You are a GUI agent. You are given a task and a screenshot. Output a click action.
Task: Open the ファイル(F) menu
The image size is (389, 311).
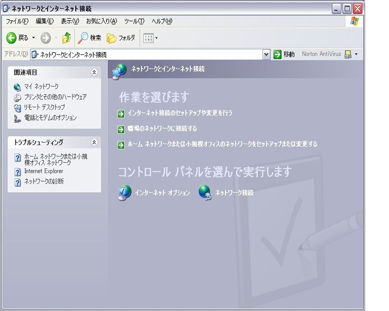click(17, 21)
